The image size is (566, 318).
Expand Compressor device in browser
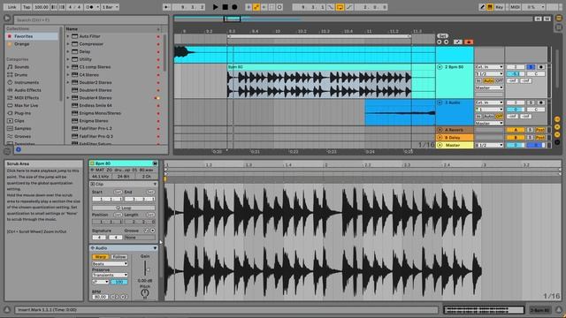68,44
